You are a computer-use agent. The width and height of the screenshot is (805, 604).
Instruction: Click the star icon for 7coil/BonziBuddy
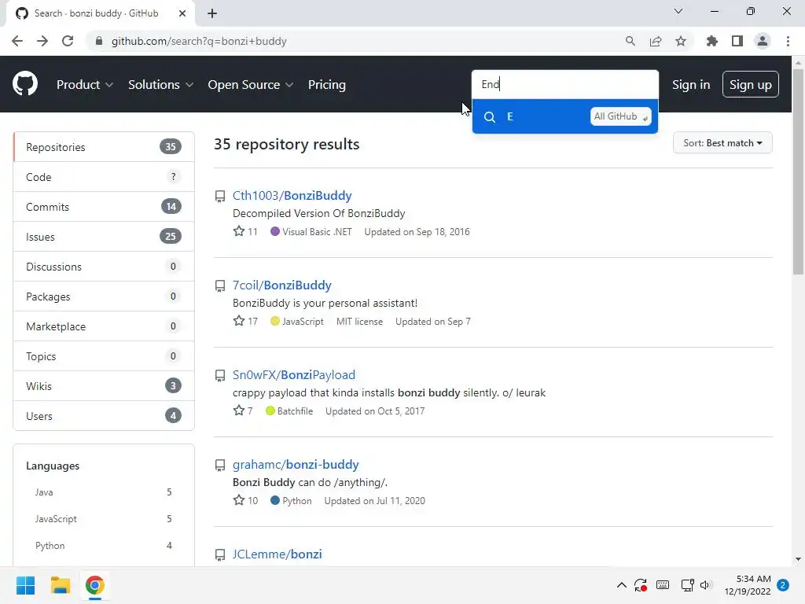239,321
